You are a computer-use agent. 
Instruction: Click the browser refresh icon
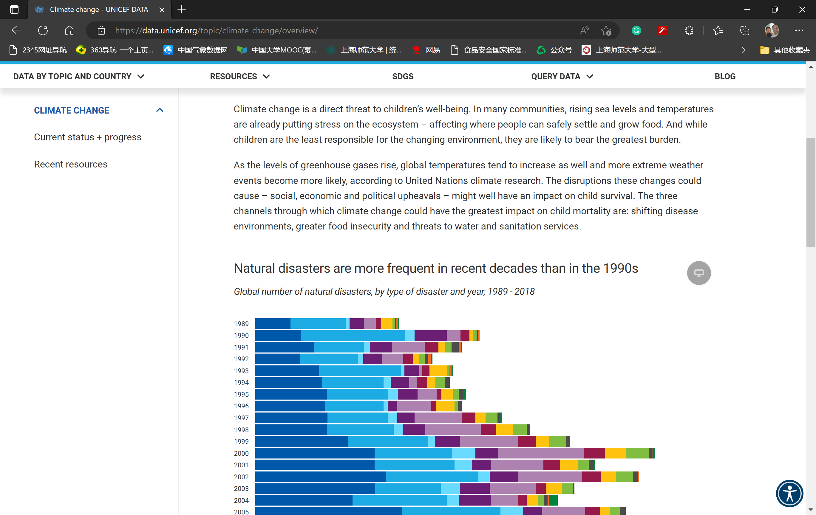point(43,30)
